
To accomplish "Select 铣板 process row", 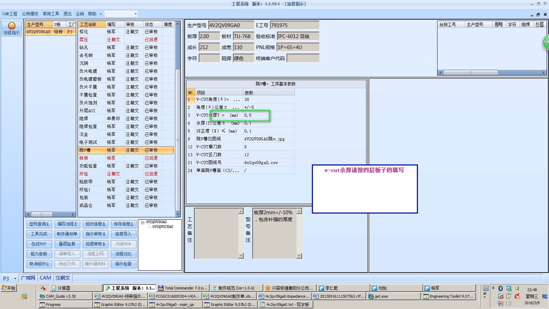I will (x=126, y=158).
